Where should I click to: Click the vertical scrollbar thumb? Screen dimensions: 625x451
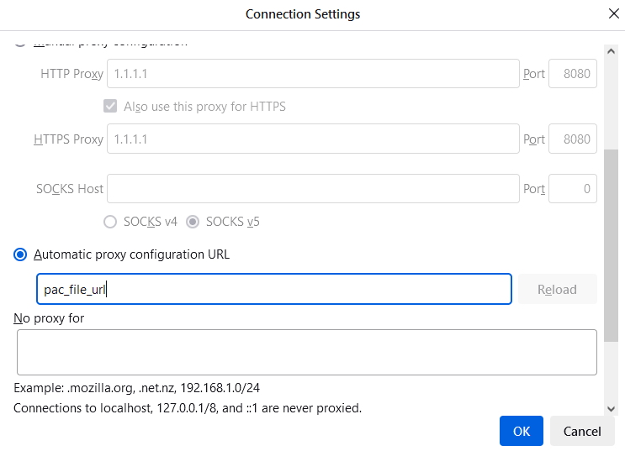tap(612, 244)
